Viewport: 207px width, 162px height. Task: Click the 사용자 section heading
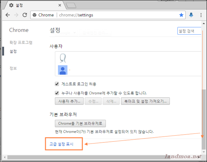pos(56,46)
